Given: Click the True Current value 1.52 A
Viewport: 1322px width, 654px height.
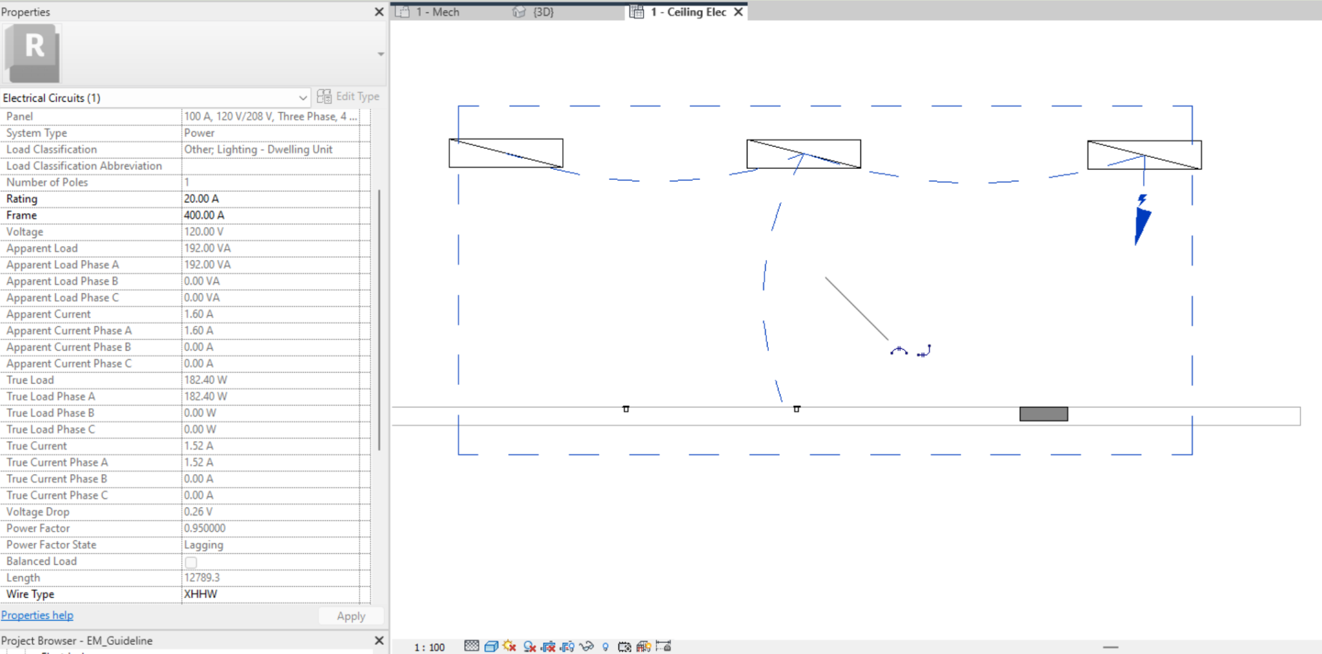Looking at the screenshot, I should tap(271, 446).
